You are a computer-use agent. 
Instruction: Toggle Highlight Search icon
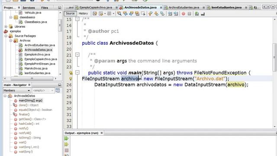tap(137, 13)
